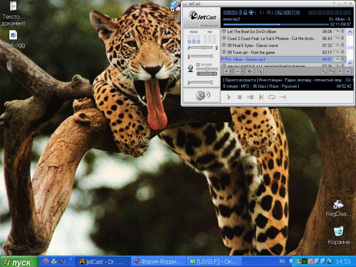Toggle the ON AIR indicator

pos(230,13)
